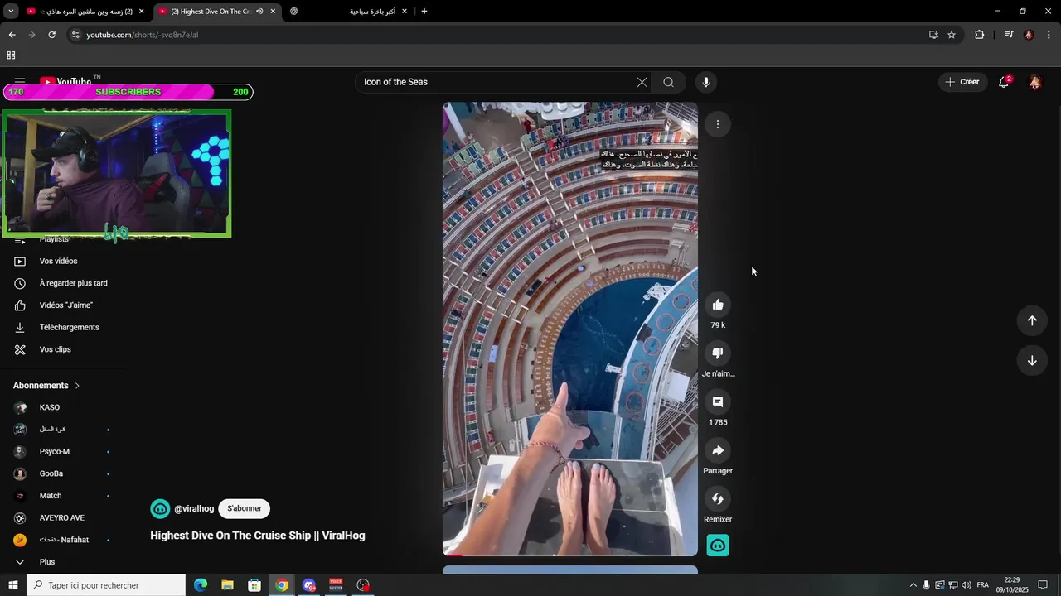
Task: Click the viralhog channel avatar
Action: point(160,508)
